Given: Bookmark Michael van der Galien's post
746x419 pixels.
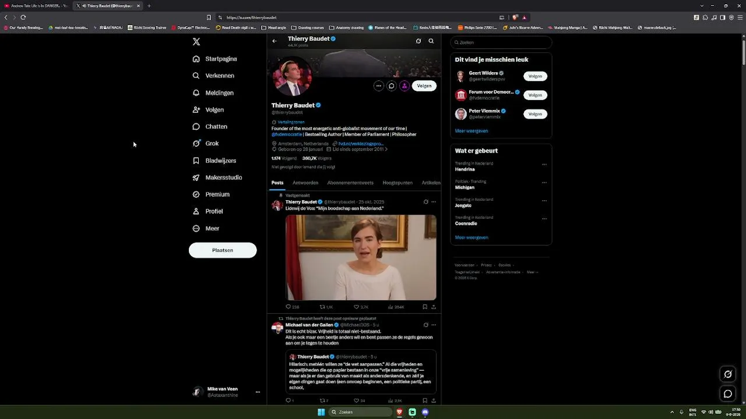Looking at the screenshot, I should coord(425,400).
